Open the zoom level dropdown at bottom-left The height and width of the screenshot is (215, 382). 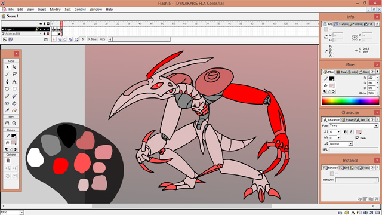tap(21, 213)
